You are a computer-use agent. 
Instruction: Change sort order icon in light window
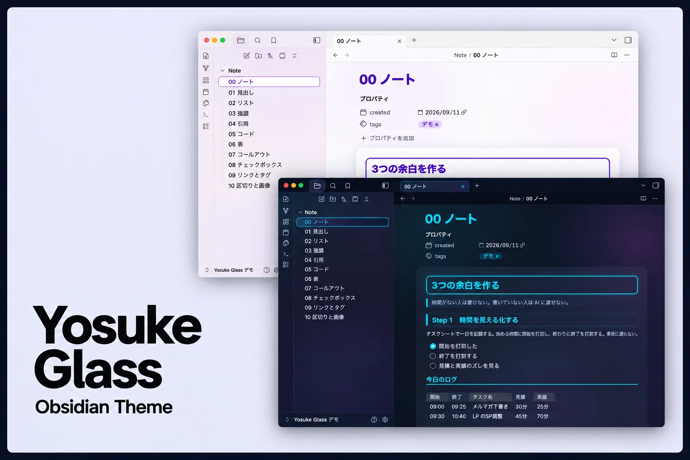click(x=270, y=56)
